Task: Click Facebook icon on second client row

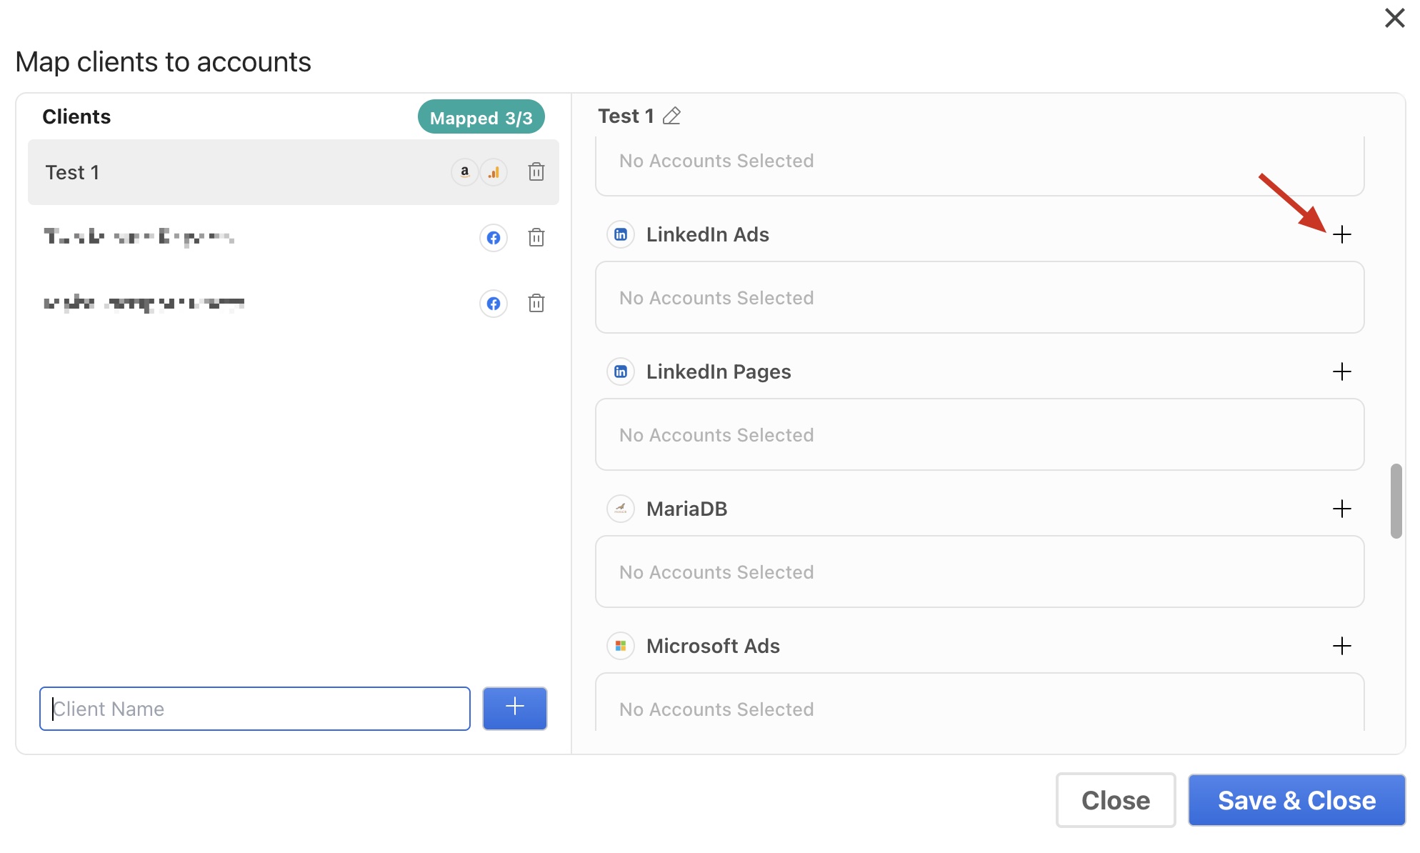Action: [x=494, y=238]
